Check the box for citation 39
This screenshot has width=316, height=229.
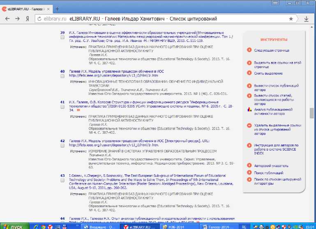coord(62,37)
